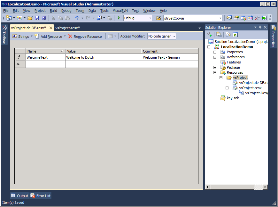Image resolution: width=278 pixels, height=207 pixels.
Task: Click the green arrow Start Page icon
Action: (x=264, y=18)
